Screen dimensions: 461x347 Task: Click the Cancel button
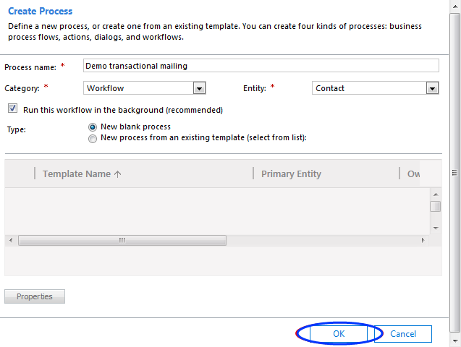coord(403,334)
